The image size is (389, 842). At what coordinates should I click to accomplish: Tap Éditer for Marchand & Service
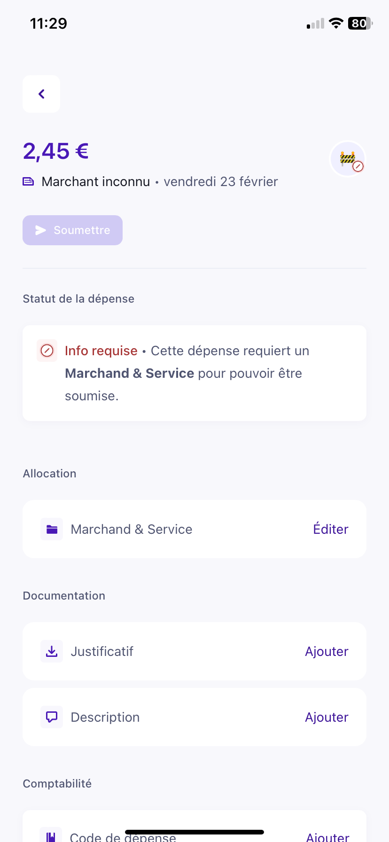coord(331,529)
